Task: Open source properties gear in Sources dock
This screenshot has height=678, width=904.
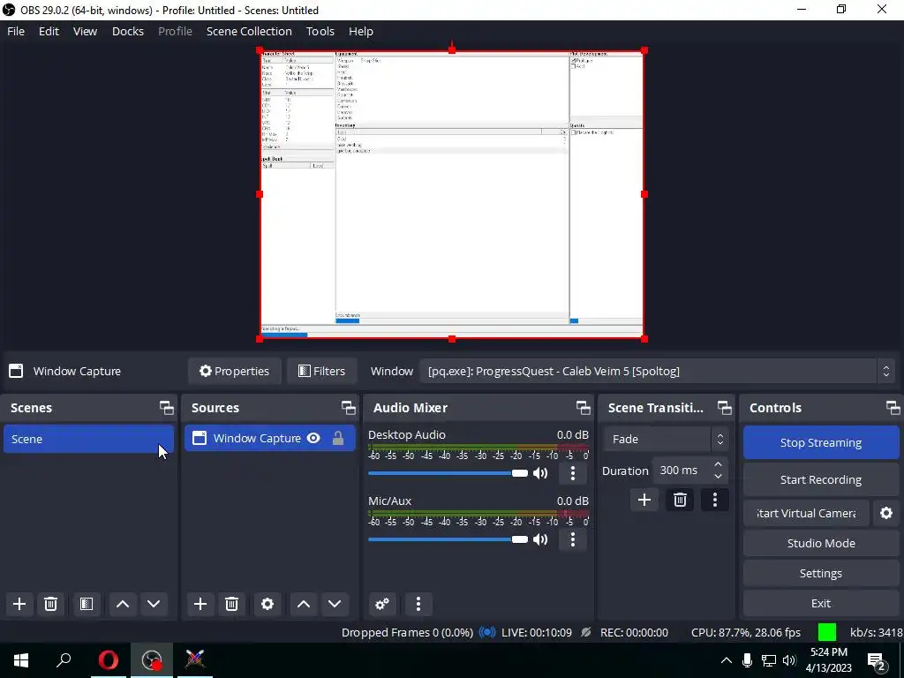Action: [x=267, y=604]
